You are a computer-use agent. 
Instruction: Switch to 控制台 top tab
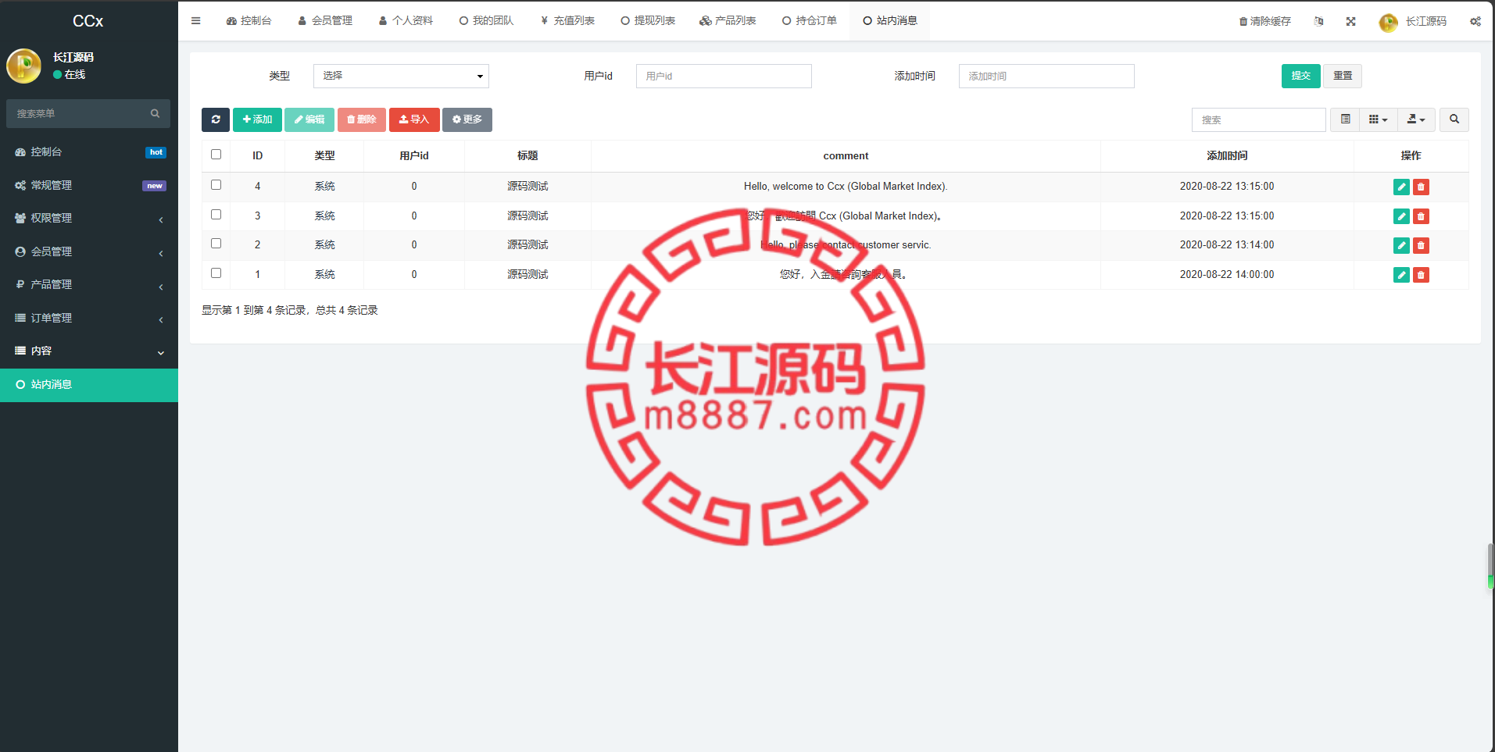pyautogui.click(x=249, y=21)
